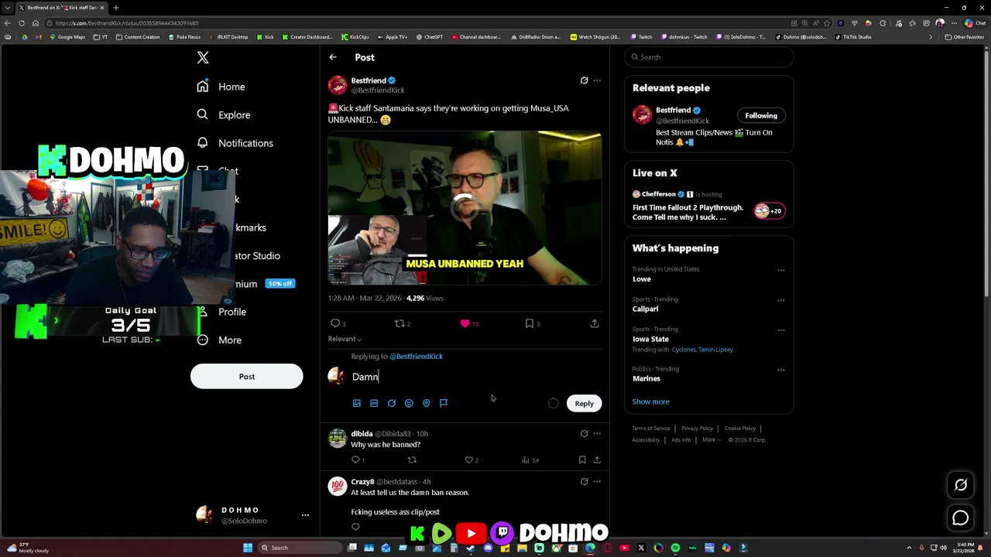The width and height of the screenshot is (991, 557).
Task: Bookmark dibida's reply
Action: click(x=582, y=460)
